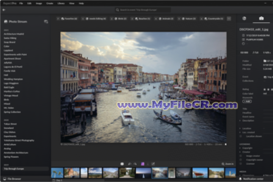
Task: Click the Add keyword button
Action: [x=247, y=101]
